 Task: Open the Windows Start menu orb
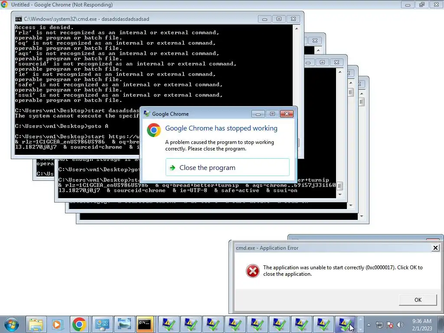tap(12, 324)
